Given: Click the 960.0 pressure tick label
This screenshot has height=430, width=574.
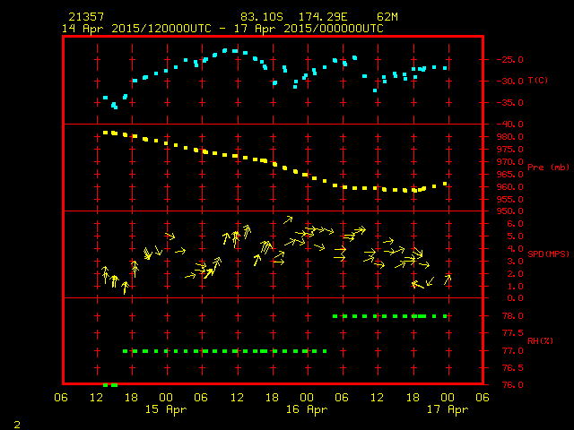Looking at the screenshot, I should [x=510, y=187].
